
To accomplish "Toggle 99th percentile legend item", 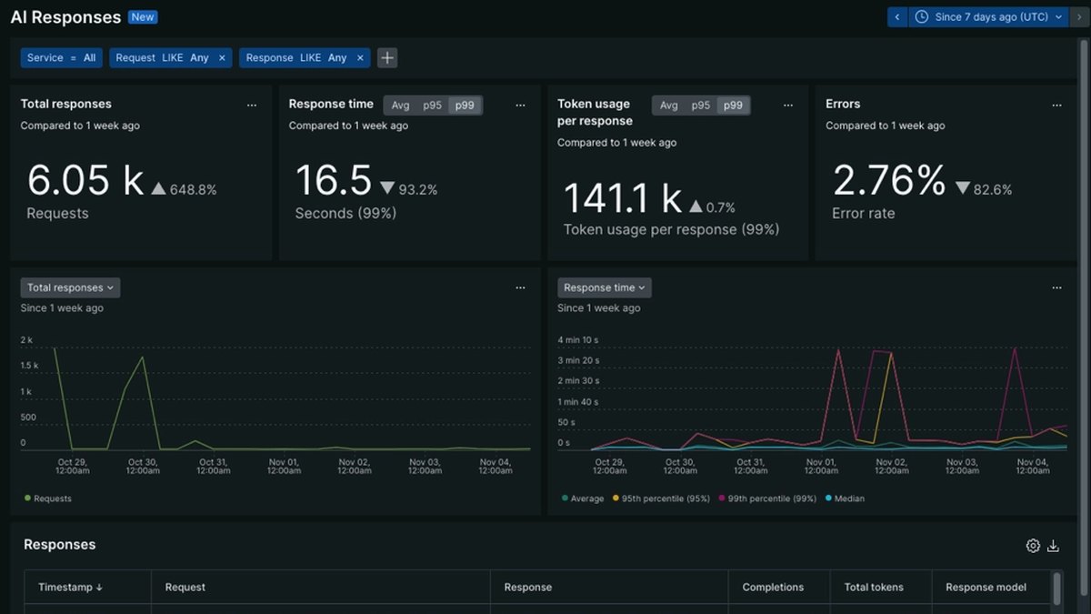I will pyautogui.click(x=767, y=498).
